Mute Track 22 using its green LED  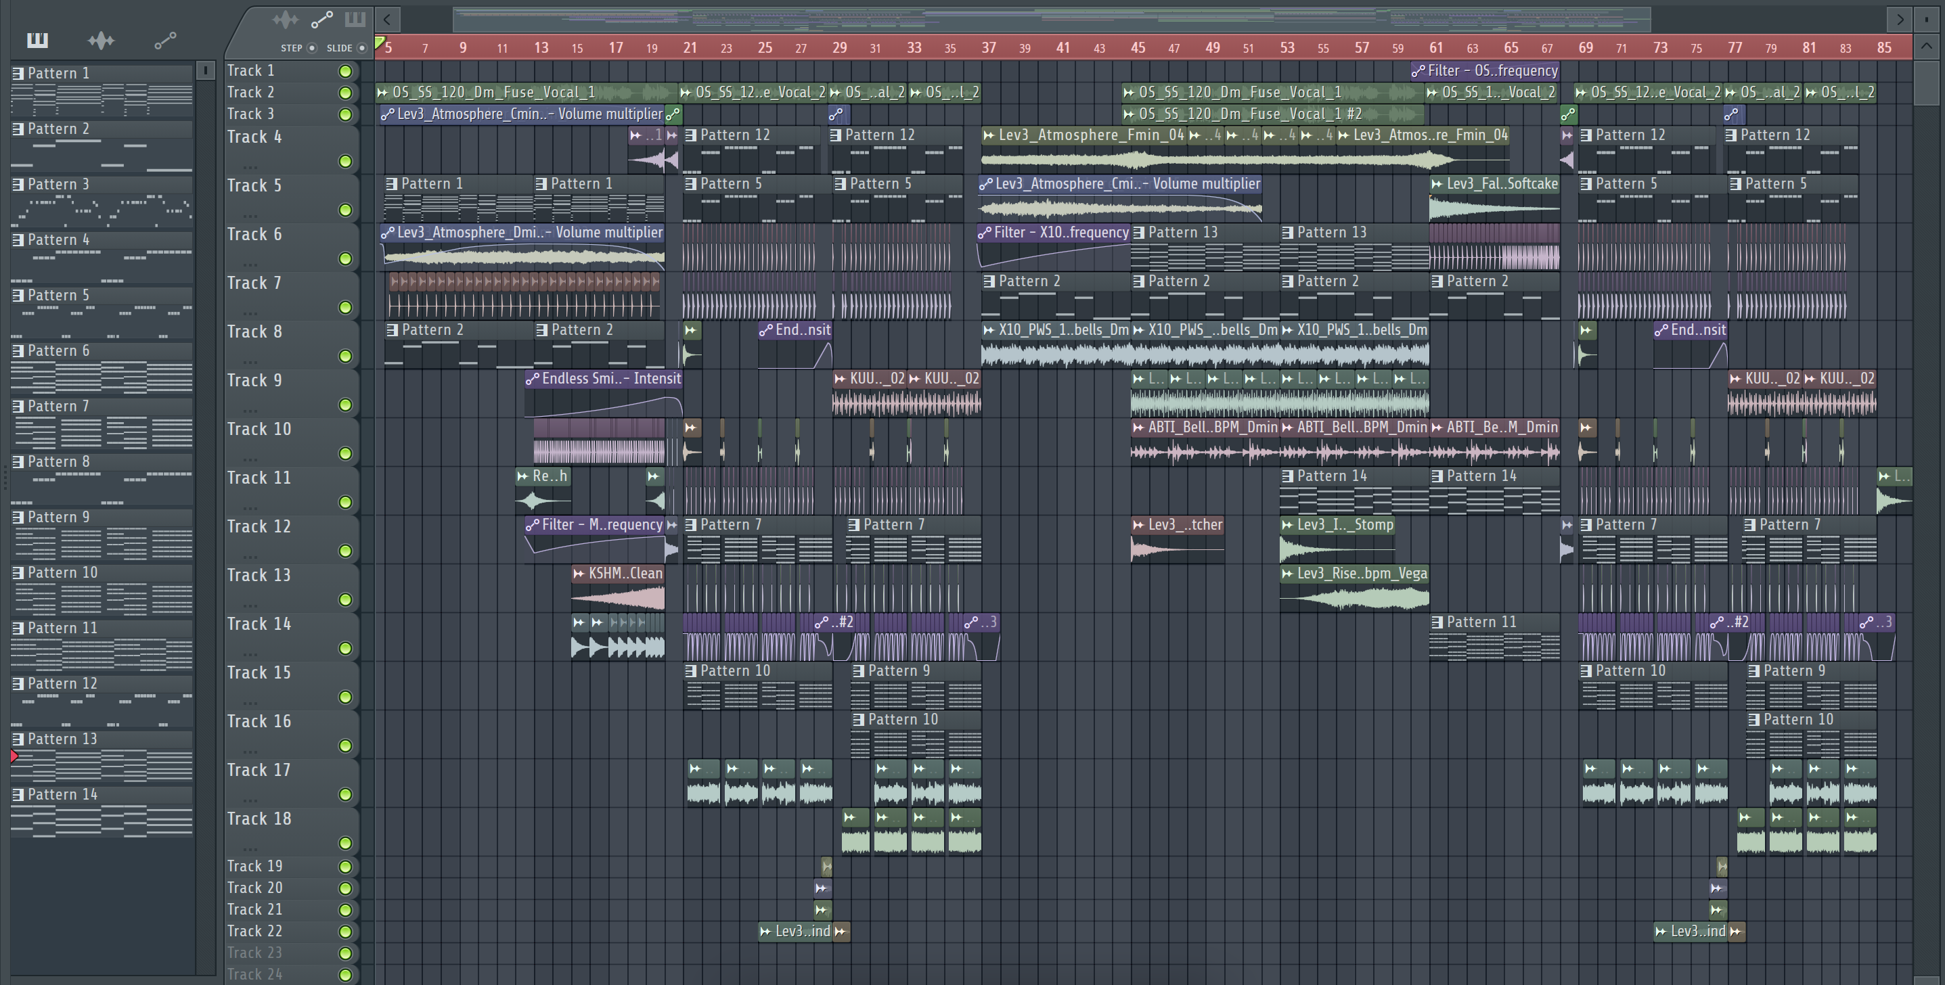(x=345, y=932)
